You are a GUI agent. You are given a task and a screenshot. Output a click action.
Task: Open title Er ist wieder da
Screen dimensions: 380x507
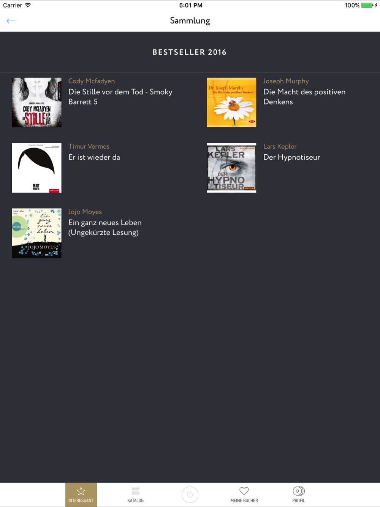94,157
